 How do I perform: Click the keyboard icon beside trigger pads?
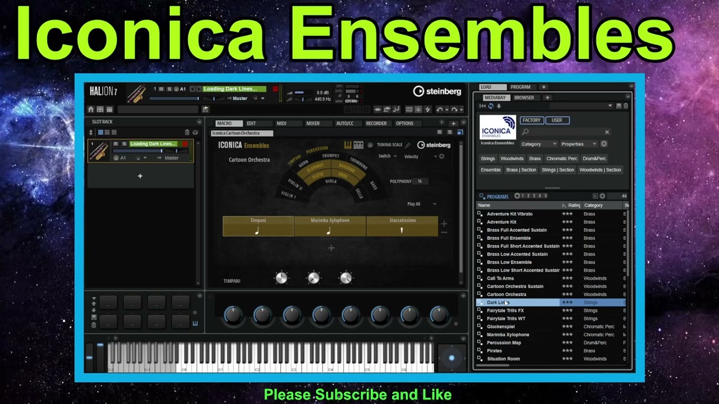click(x=195, y=323)
